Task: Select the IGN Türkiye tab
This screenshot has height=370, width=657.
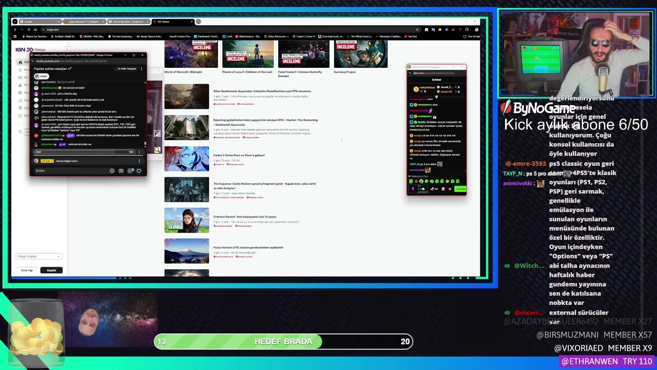Action: click(x=172, y=22)
